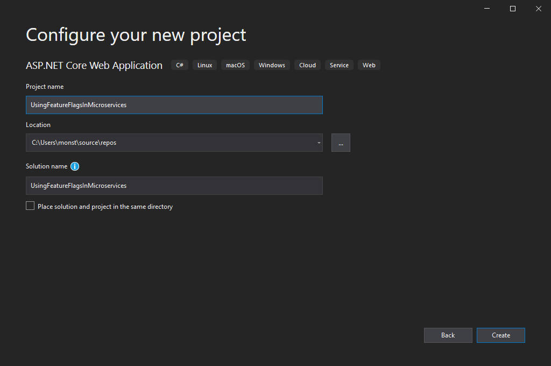
Task: Close the dialog window
Action: click(x=538, y=9)
